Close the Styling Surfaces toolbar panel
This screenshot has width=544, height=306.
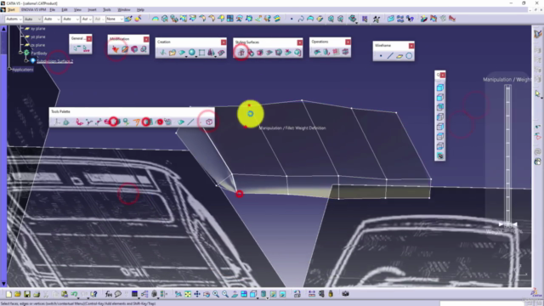[300, 42]
